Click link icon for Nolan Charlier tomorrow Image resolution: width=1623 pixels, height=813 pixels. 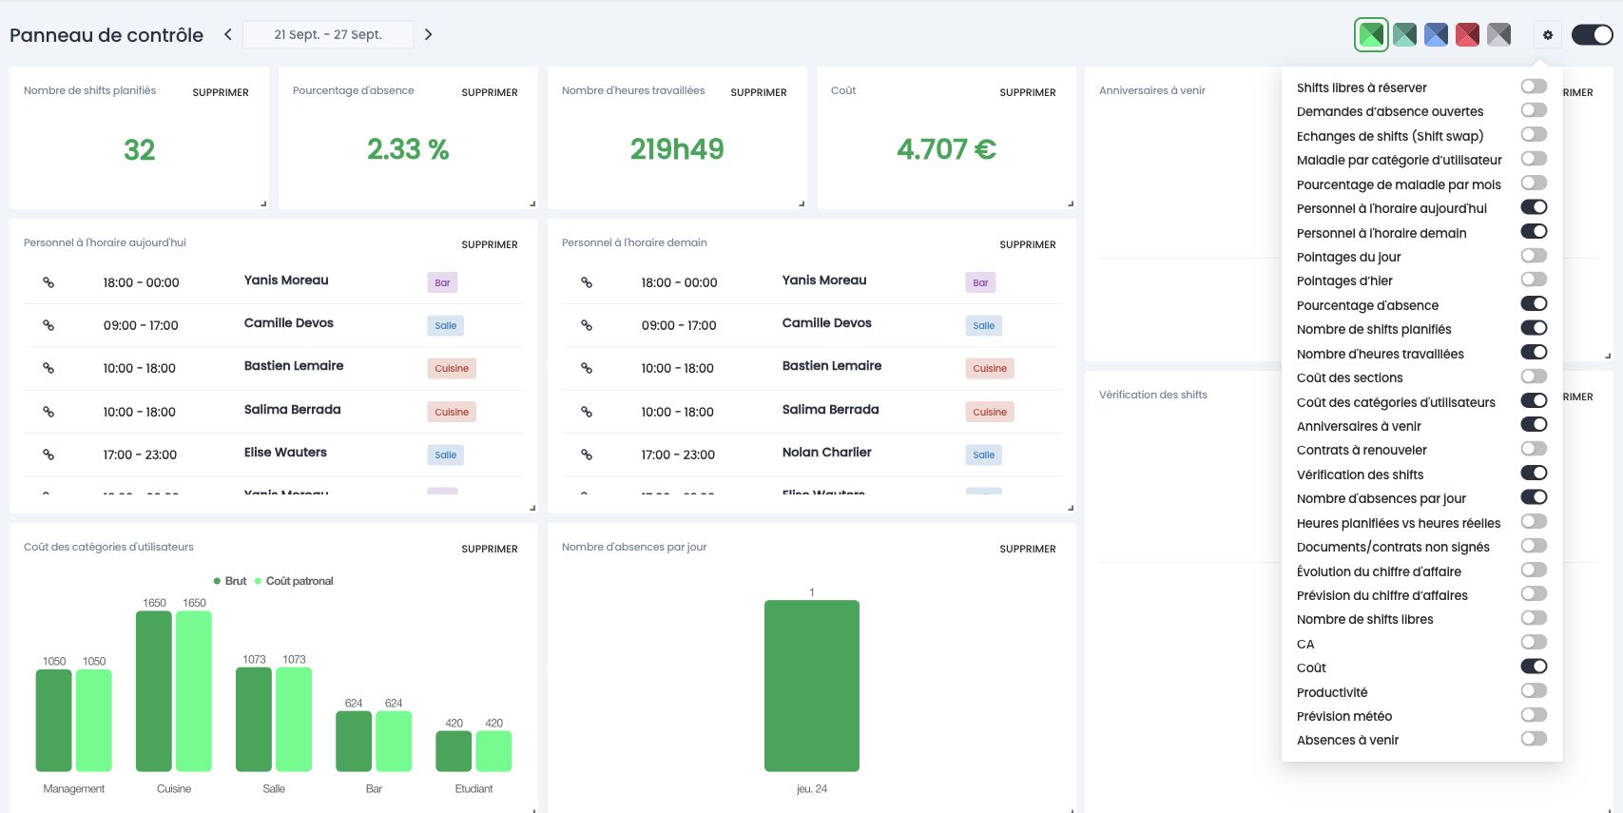pyautogui.click(x=587, y=455)
